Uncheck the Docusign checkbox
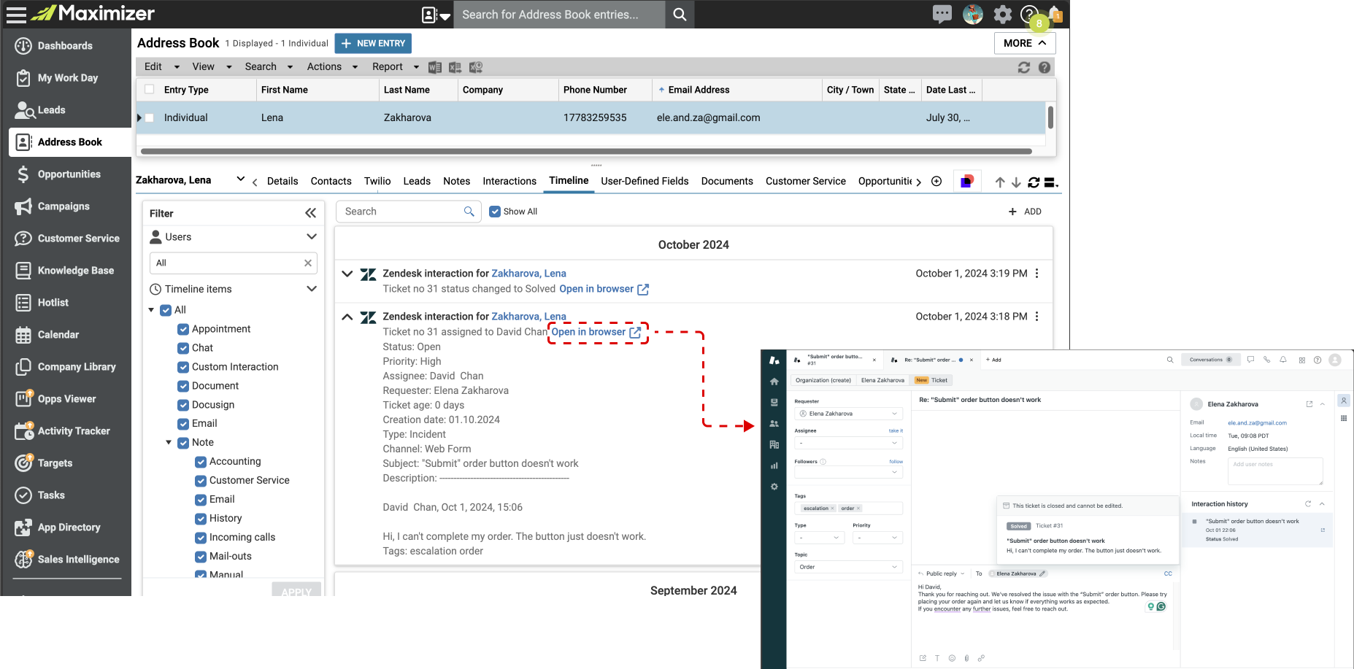Screen dimensions: 1354x669 (x=183, y=405)
